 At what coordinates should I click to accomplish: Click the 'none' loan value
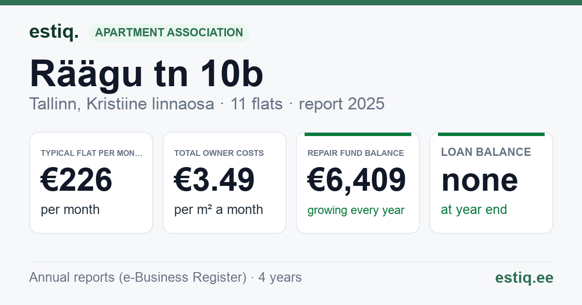pos(480,180)
